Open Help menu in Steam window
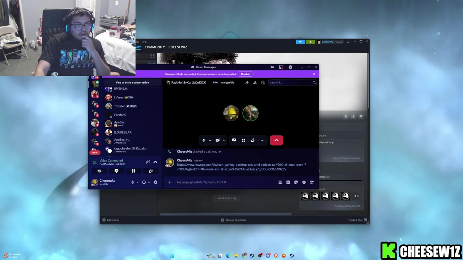Screen dimensions: 463x260 (144, 42)
